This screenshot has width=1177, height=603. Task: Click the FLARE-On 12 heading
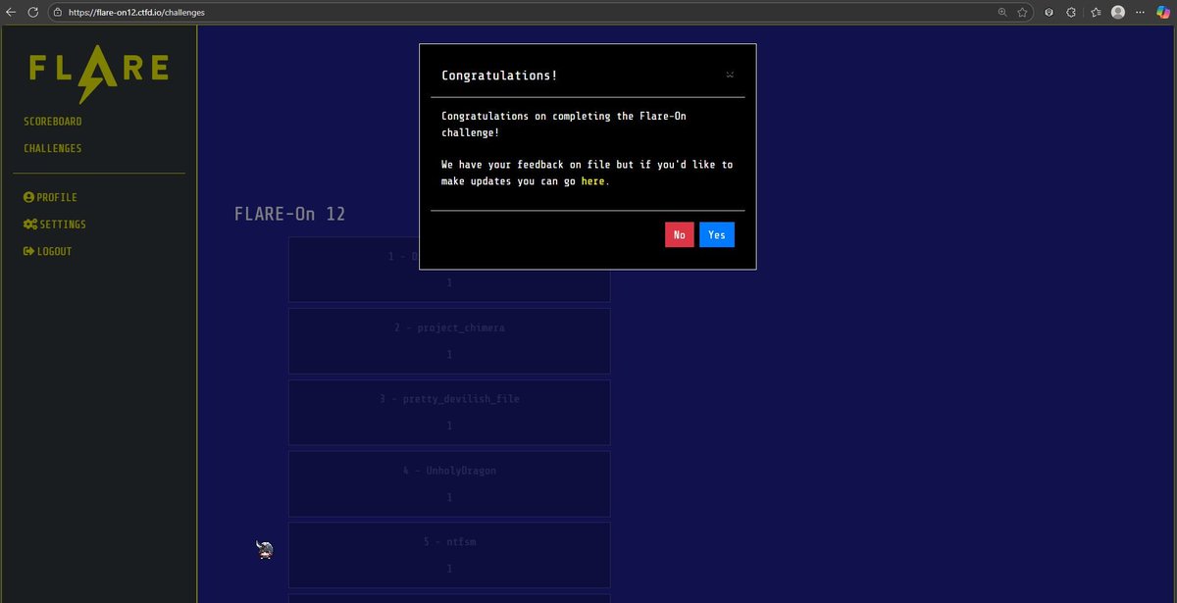click(290, 214)
